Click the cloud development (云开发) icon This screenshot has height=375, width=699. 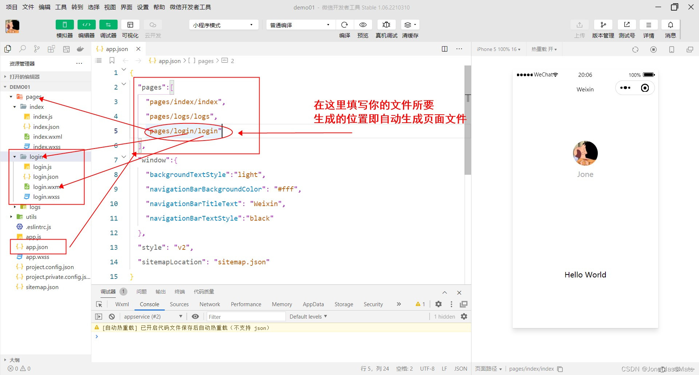(x=153, y=25)
